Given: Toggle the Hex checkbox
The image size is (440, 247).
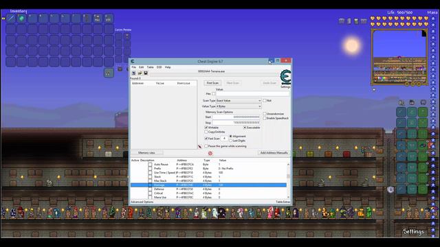Looking at the screenshot, I should pos(214,94).
